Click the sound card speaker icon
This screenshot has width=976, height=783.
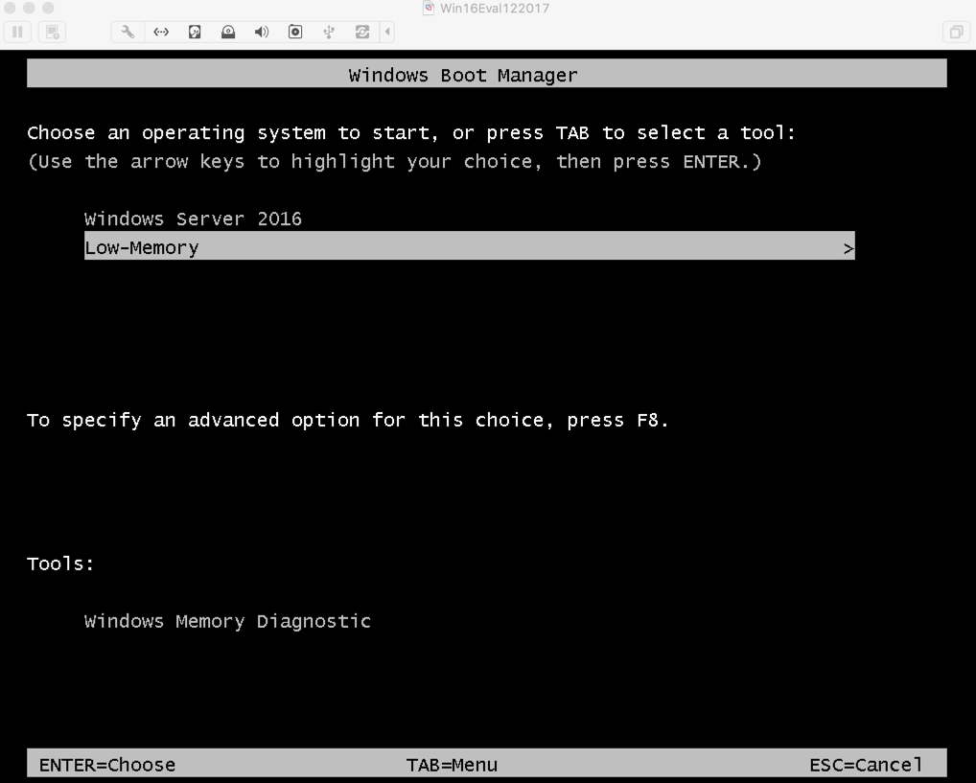[x=262, y=32]
